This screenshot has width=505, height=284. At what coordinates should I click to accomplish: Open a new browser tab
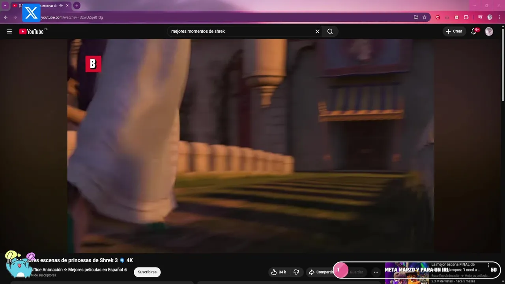77,6
